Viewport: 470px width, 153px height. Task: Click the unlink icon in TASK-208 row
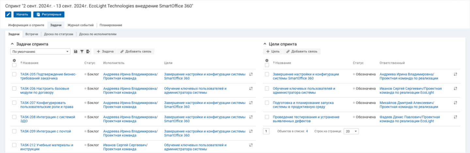pos(251,117)
